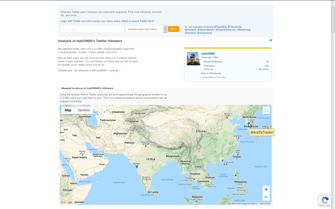Click the reCAPTCHA badge icon

coord(325,200)
